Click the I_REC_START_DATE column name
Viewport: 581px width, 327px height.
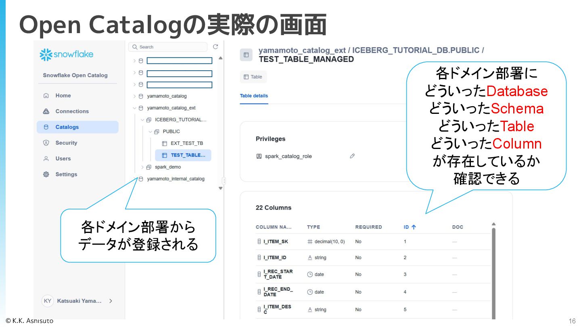(x=278, y=274)
